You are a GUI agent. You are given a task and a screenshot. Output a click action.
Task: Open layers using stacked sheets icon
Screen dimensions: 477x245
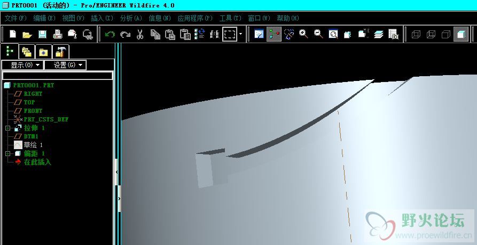(378, 34)
